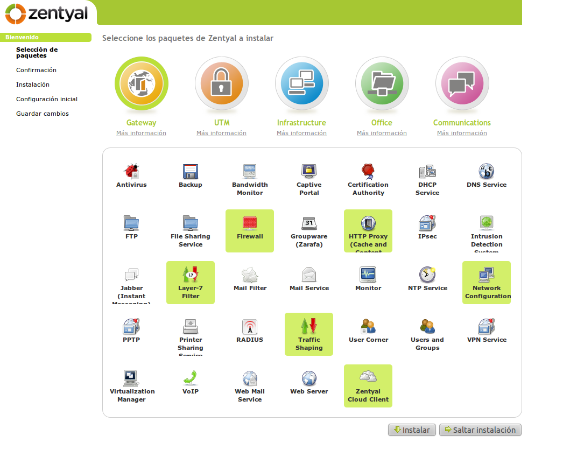
Task: Enable the Infrastructure profile circle
Action: click(x=301, y=83)
